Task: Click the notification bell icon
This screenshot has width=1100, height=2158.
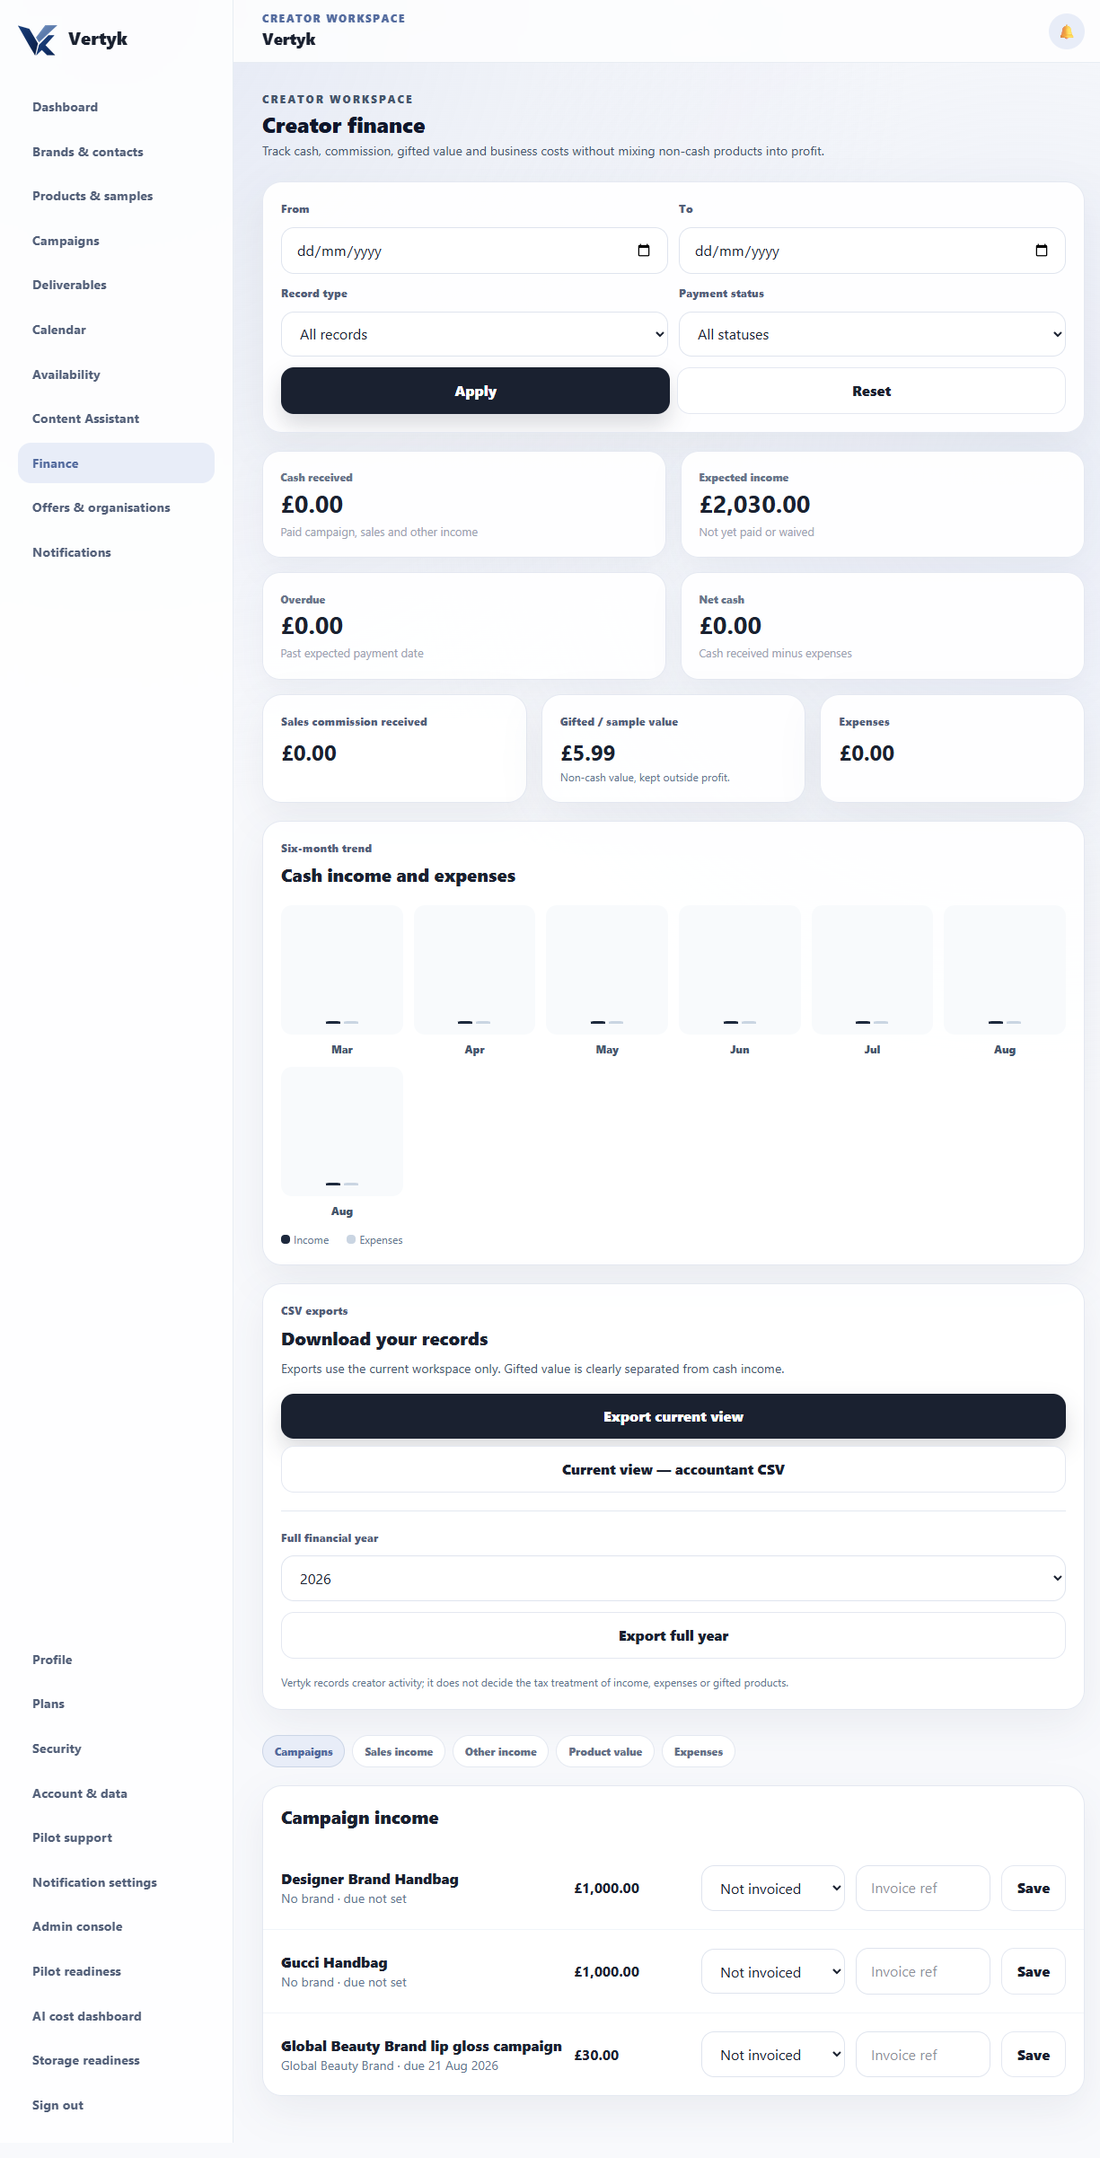Action: [x=1066, y=31]
